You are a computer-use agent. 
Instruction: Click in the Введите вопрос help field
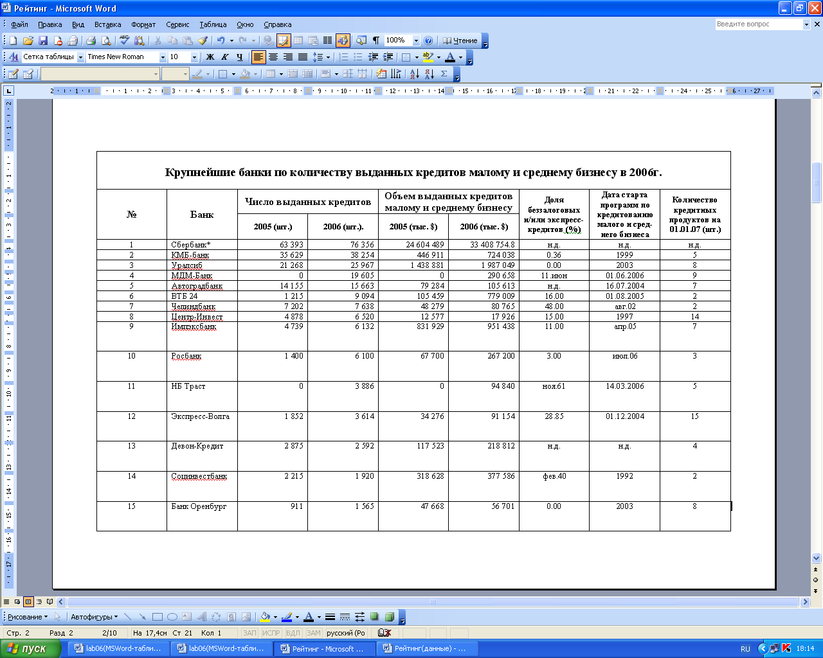tap(759, 24)
